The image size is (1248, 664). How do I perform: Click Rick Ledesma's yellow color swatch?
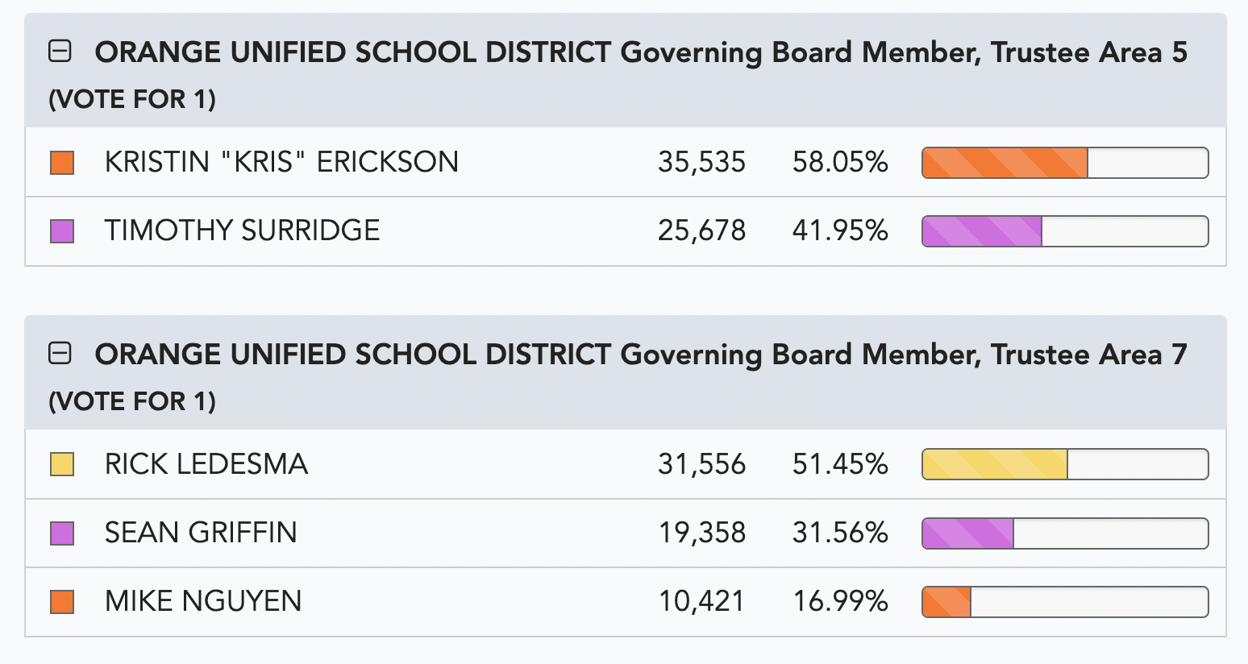pyautogui.click(x=62, y=464)
